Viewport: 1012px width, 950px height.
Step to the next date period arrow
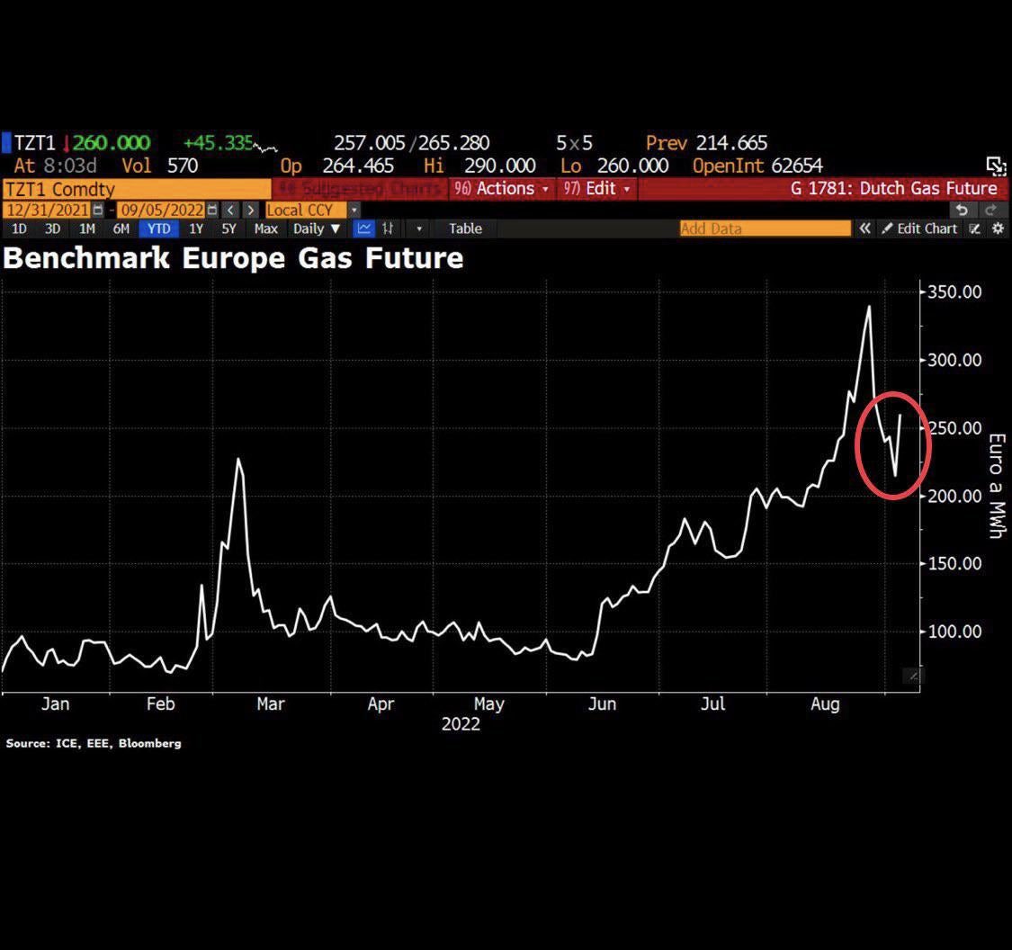[x=249, y=210]
